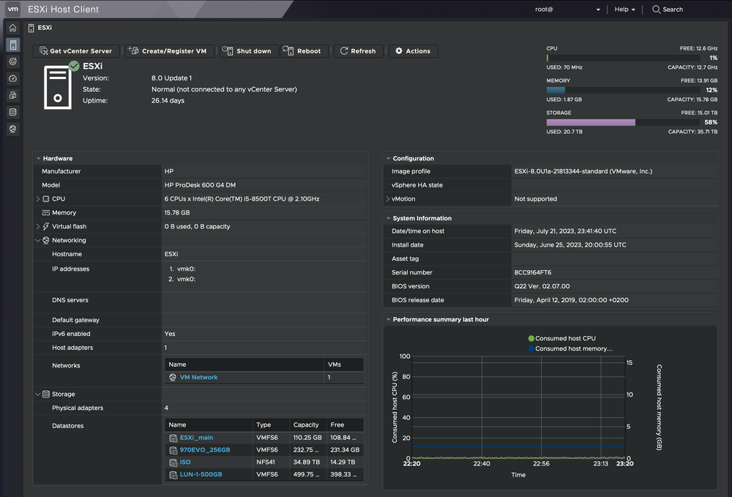The width and height of the screenshot is (732, 497).
Task: Open the Actions menu
Action: pos(412,51)
